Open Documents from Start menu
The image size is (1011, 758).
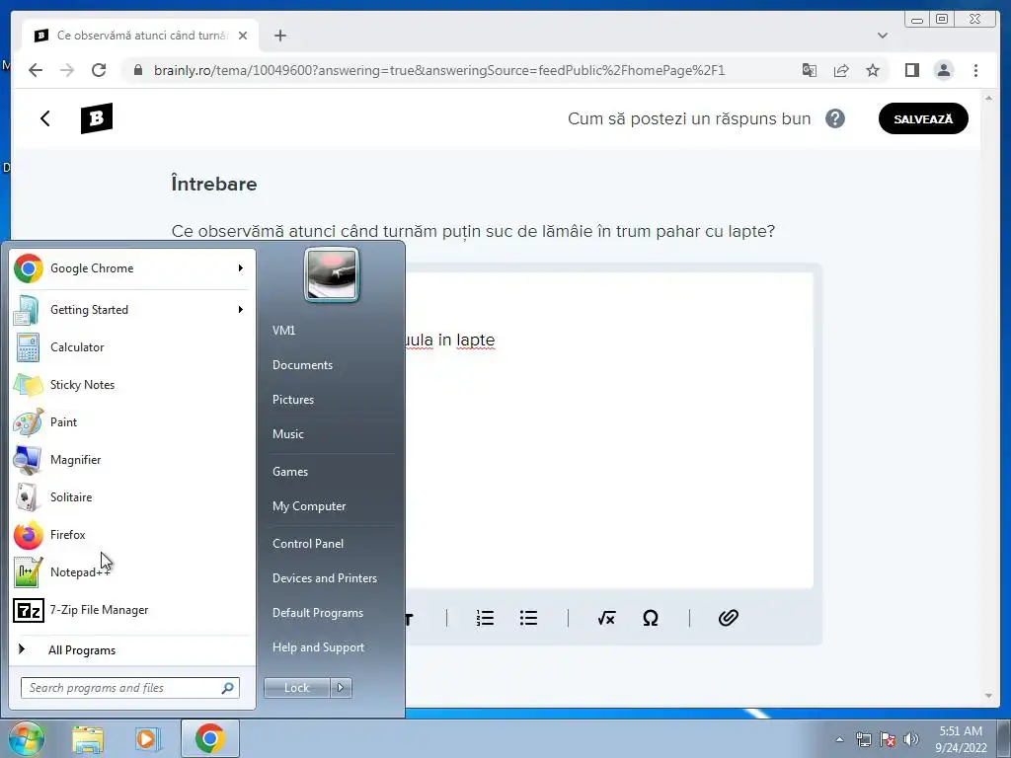302,365
